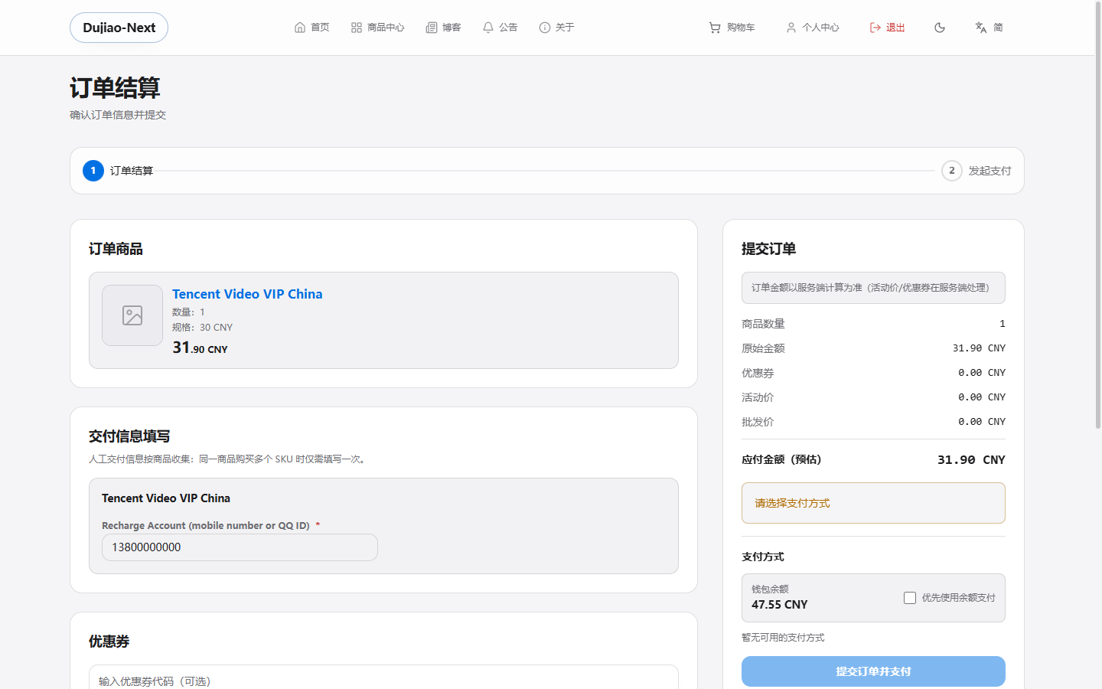Viewport: 1102px width, 689px height.
Task: Click the shopping cart icon
Action: (715, 28)
